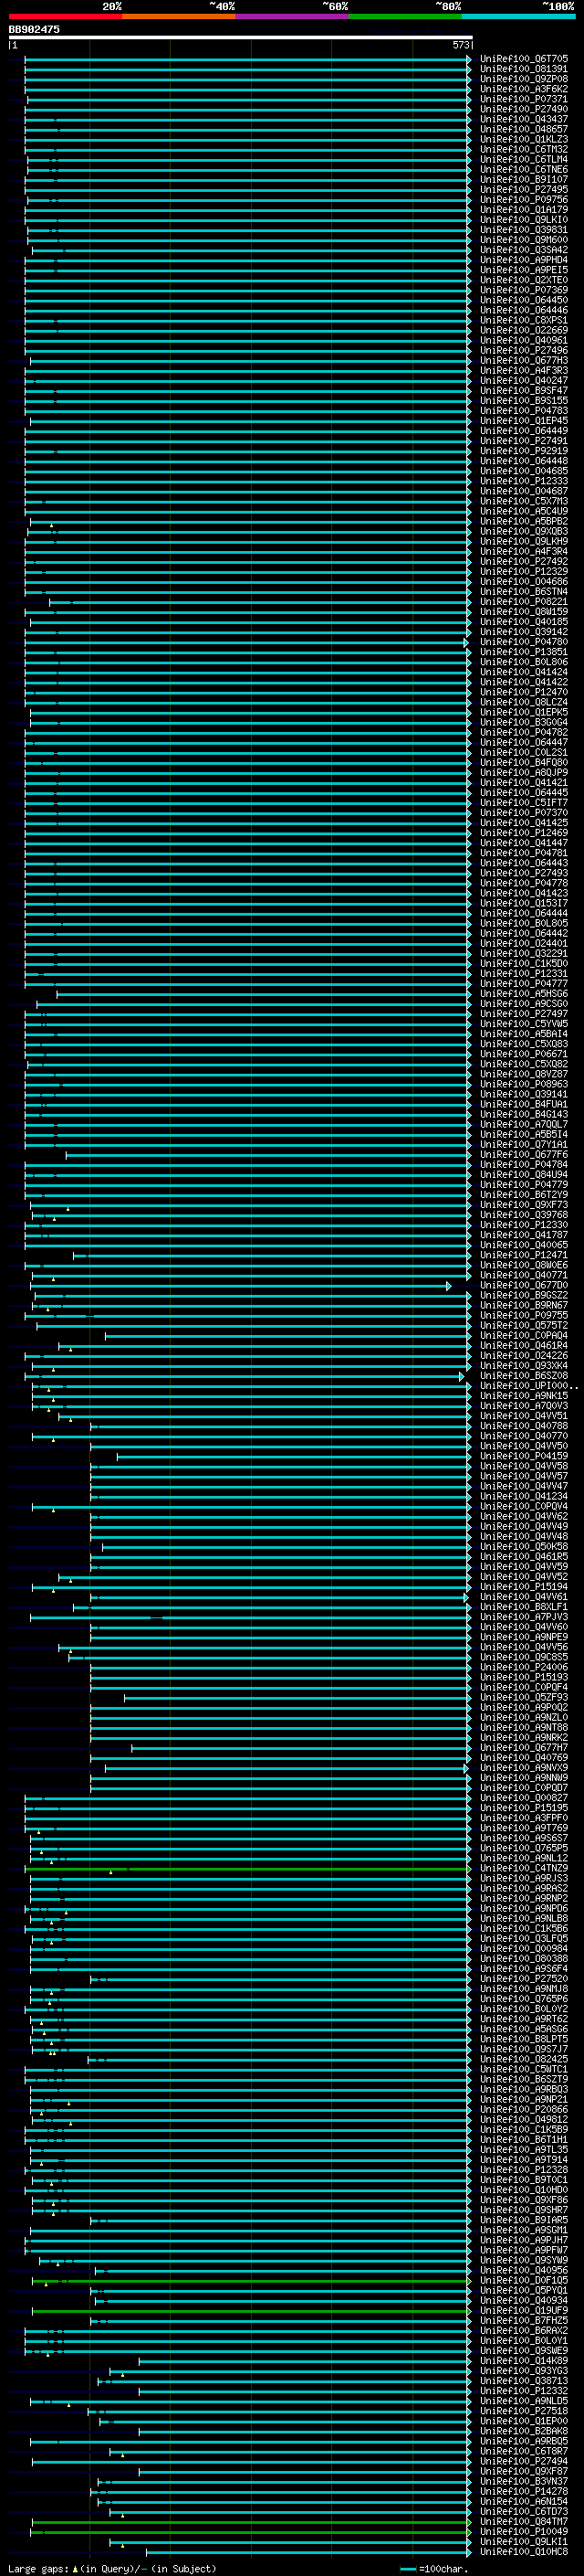Select label UniRef100_B9I107
The width and height of the screenshot is (584, 2576).
tap(524, 179)
